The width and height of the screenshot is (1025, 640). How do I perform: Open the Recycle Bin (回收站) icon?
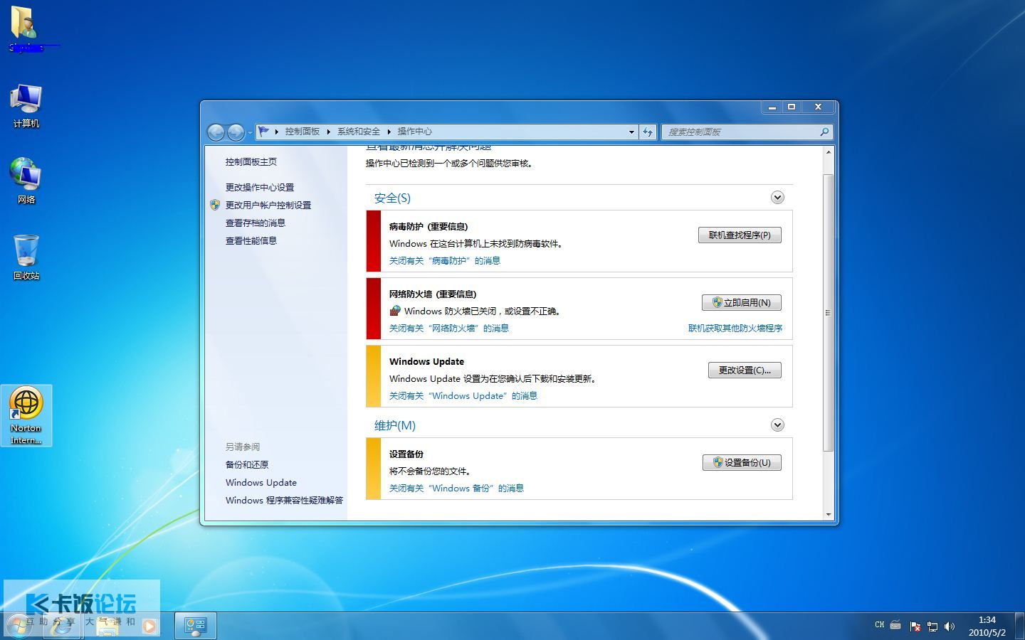pos(26,257)
